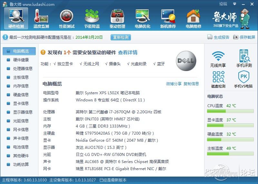
Task: Click the blue info icon beside last detection date
Action: (5, 37)
